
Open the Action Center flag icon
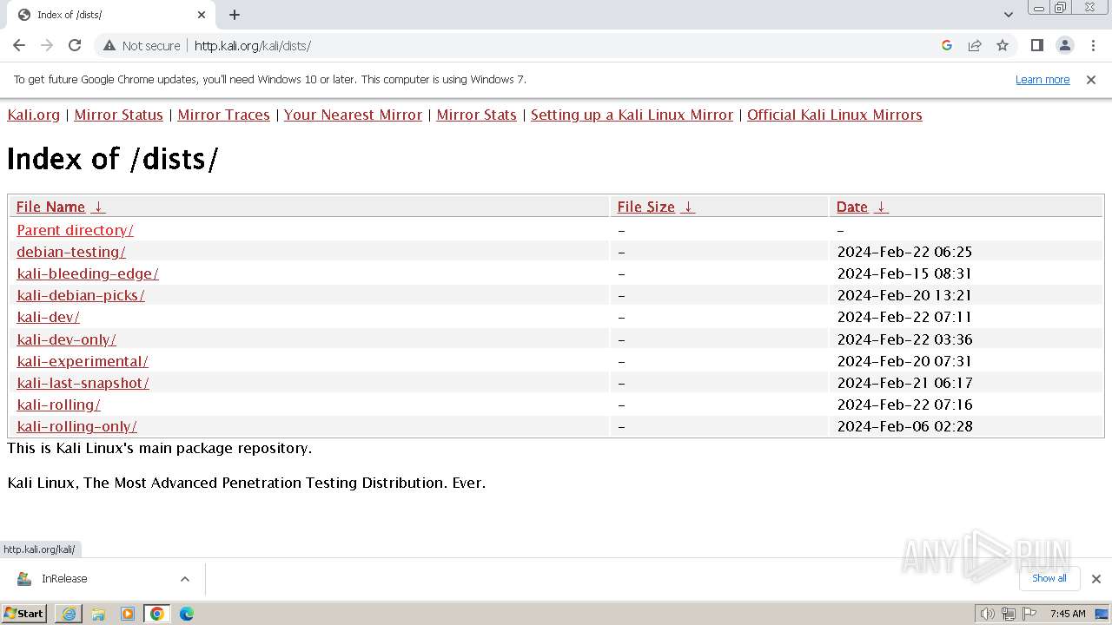click(1029, 614)
